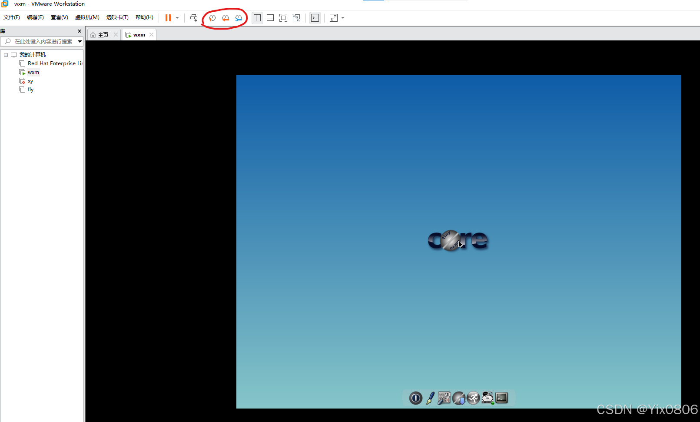Toggle the thumbnail bar view
The height and width of the screenshot is (422, 700).
pyautogui.click(x=270, y=18)
